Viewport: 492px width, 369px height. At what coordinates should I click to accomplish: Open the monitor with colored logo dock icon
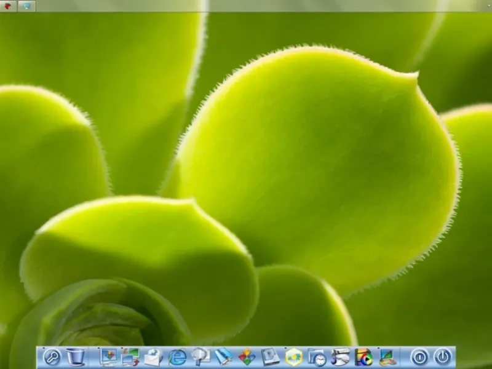click(x=108, y=357)
